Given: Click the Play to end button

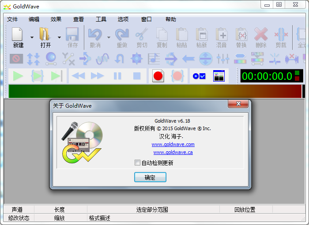Looking at the screenshot, I should coord(57,76).
